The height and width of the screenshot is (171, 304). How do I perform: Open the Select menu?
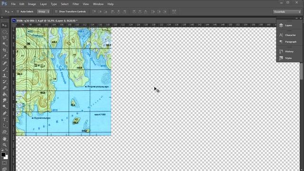click(x=65, y=4)
